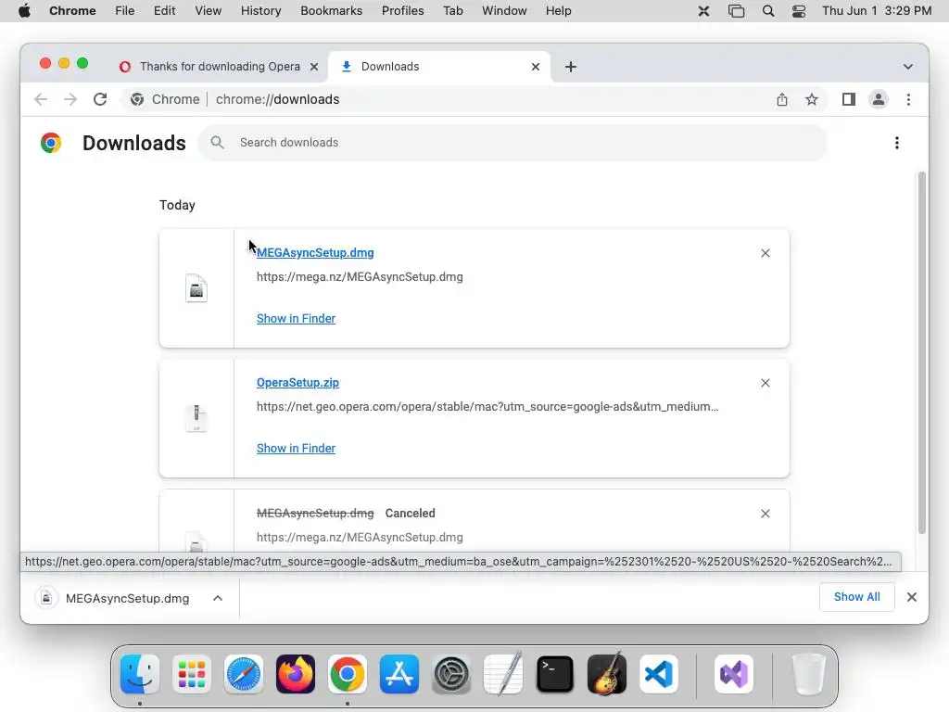The width and height of the screenshot is (949, 712).
Task: Open Visual Studio Code from the dock
Action: click(659, 674)
